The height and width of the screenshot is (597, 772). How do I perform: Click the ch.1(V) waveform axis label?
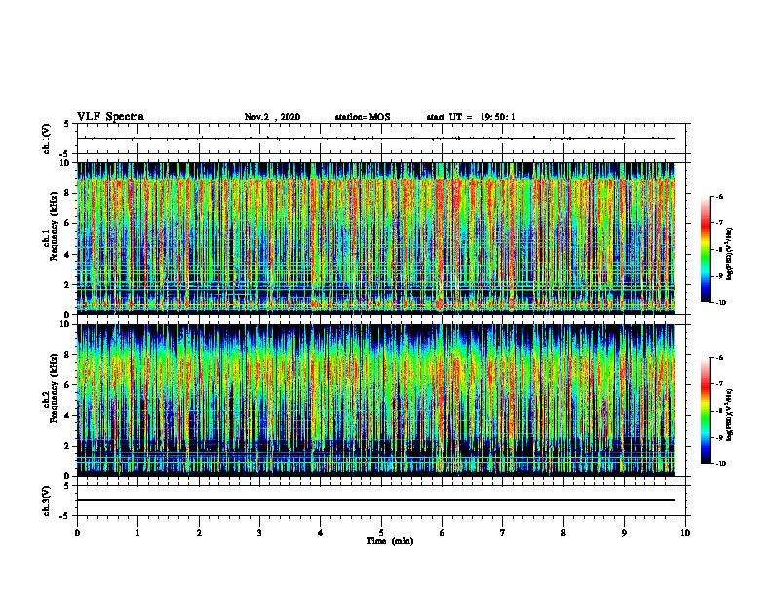(46, 139)
